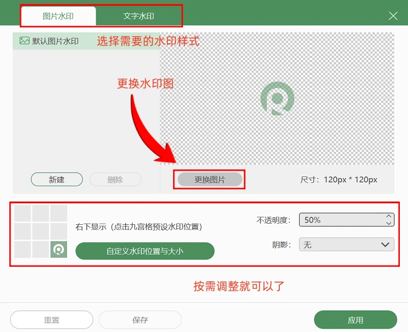The width and height of the screenshot is (408, 332).
Task: Click the 新建 button
Action: [57, 179]
